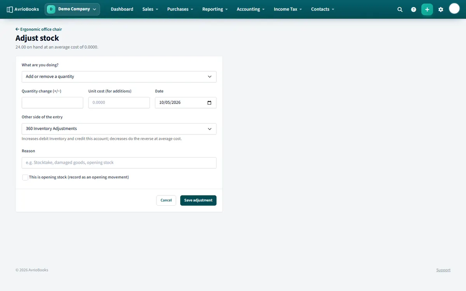Click the 'Other side of the entry' label
The image size is (466, 291).
[x=42, y=117]
